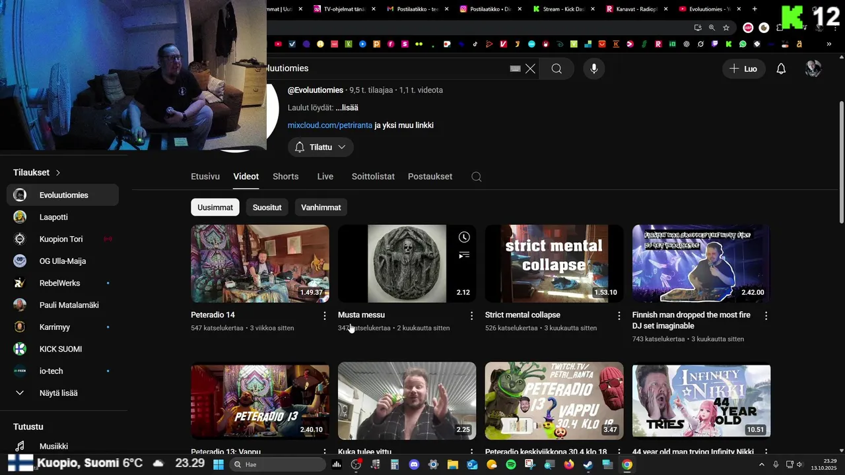Image resolution: width=845 pixels, height=475 pixels.
Task: Select the Vanhimmat sort chip
Action: coord(321,207)
